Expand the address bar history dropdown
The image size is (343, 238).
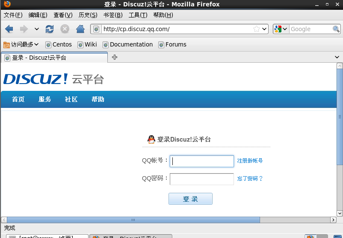[x=264, y=29]
